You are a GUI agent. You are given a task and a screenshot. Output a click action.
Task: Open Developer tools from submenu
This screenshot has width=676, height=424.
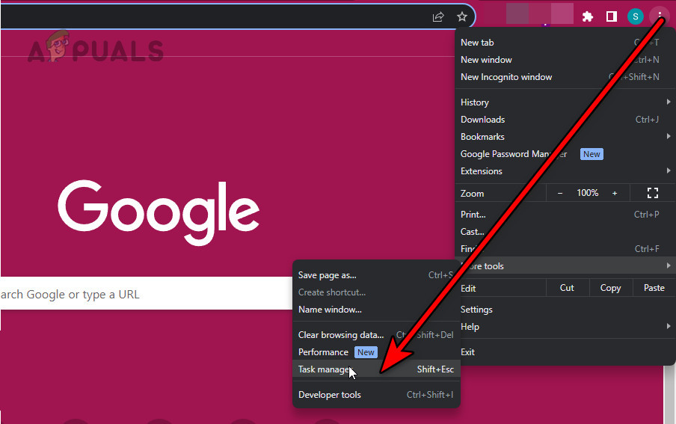[x=376, y=395]
